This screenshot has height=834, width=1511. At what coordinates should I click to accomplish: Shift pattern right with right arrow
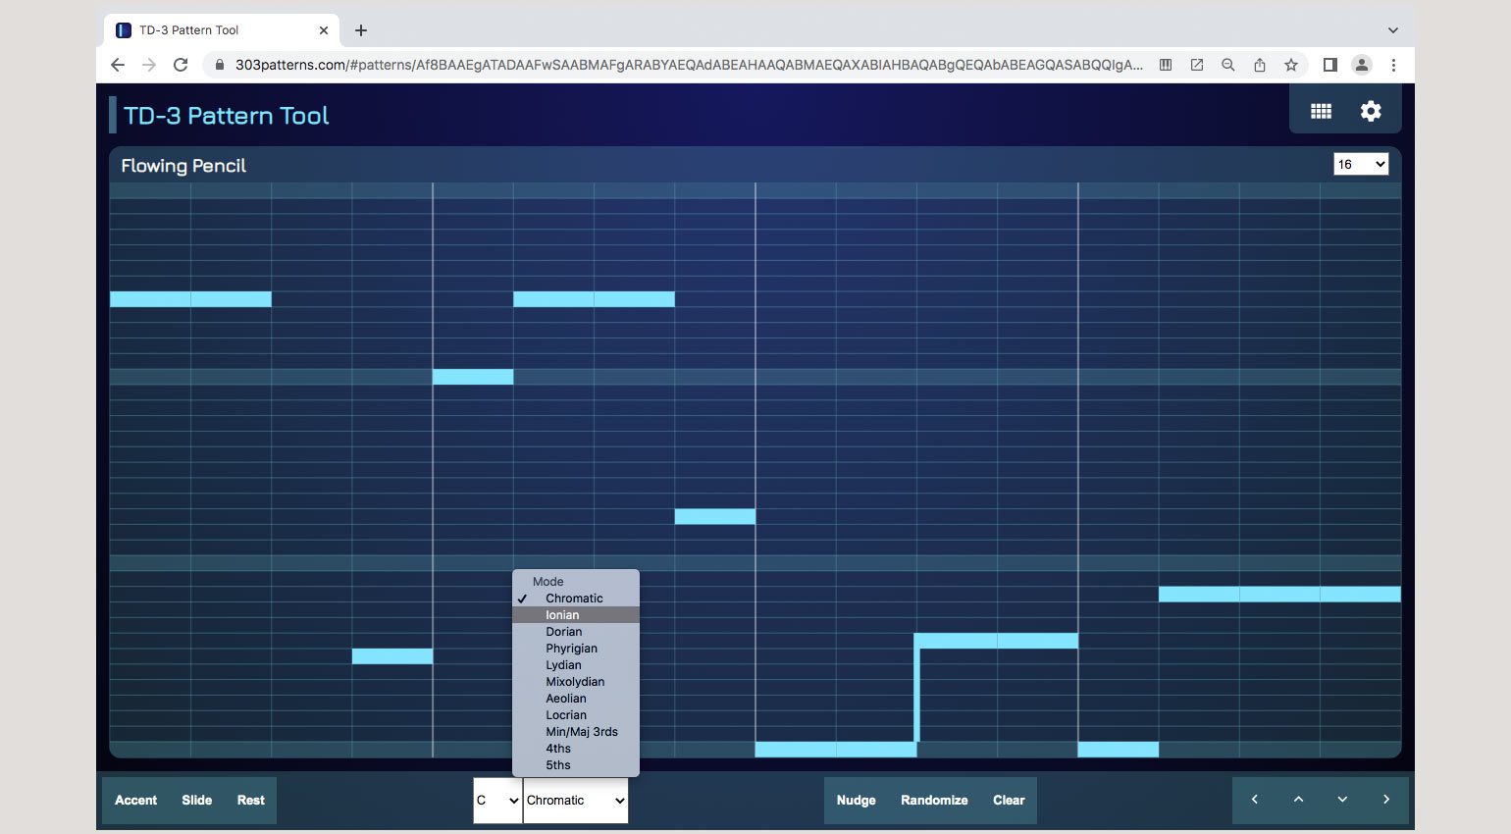click(x=1386, y=800)
